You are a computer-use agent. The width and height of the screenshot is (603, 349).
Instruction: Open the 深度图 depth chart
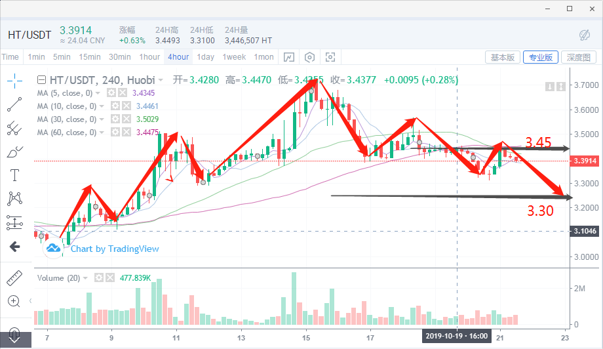pos(579,57)
